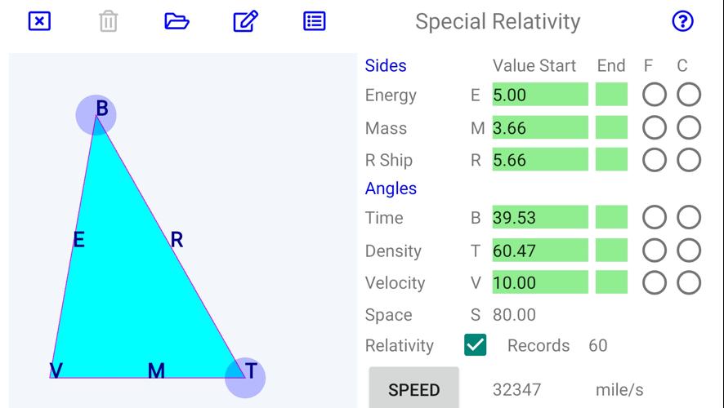Click the circular handle at vertex B
The width and height of the screenshot is (724, 408).
(96, 114)
